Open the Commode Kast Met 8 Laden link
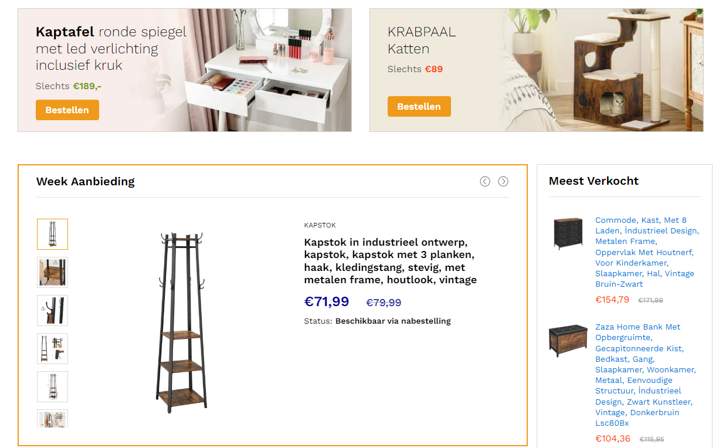This screenshot has width=719, height=448. (647, 252)
